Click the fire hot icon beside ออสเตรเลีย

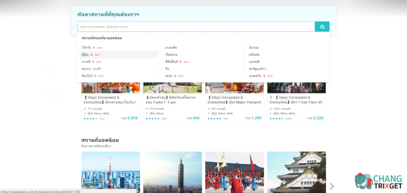264,76
